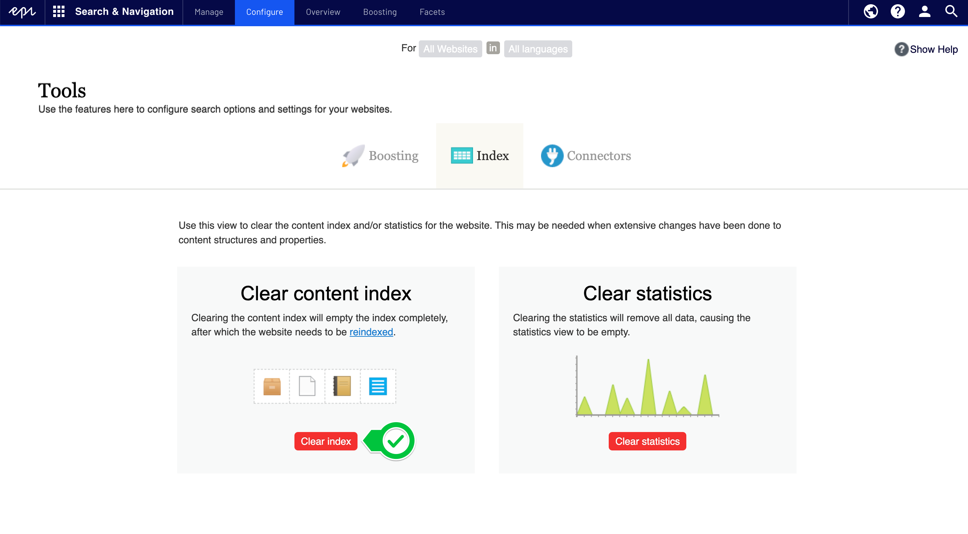Select the Configure menu tab
968x534 pixels.
(x=265, y=12)
